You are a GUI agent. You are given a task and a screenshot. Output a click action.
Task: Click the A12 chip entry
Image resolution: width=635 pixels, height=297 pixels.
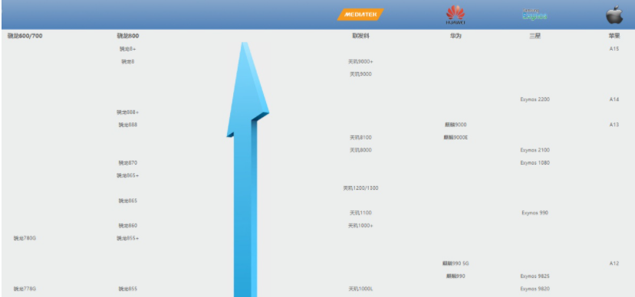[614, 263]
